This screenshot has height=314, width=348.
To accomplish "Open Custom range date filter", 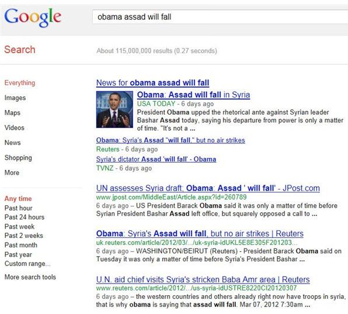I will click(27, 264).
